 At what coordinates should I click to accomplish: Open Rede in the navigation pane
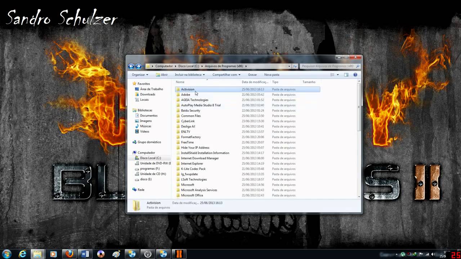141,190
